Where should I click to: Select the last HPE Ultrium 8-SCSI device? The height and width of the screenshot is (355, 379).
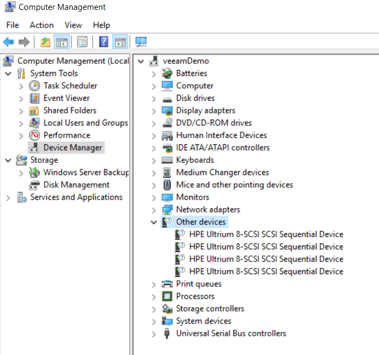point(266,271)
